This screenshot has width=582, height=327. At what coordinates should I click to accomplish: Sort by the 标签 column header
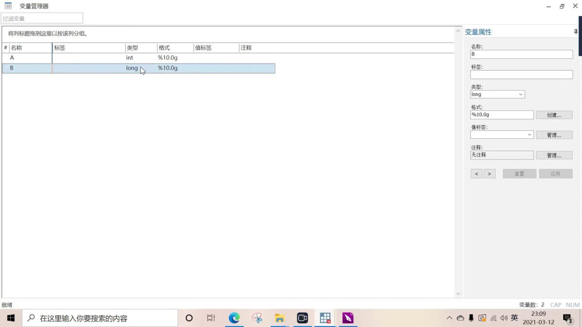pos(89,48)
